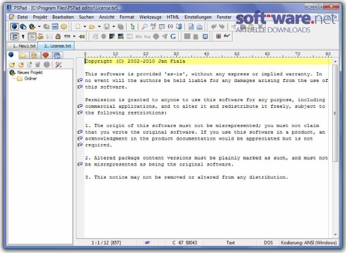Click the print preview icon
This screenshot has height=253, width=346.
tap(191, 27)
